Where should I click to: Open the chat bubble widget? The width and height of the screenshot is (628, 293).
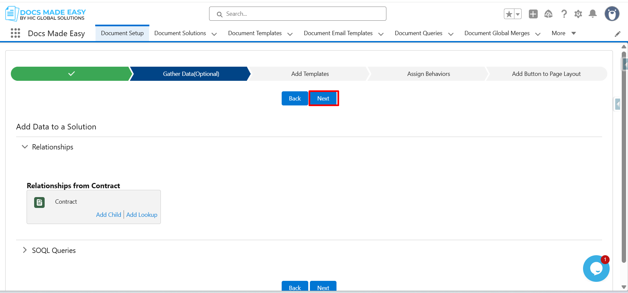596,269
